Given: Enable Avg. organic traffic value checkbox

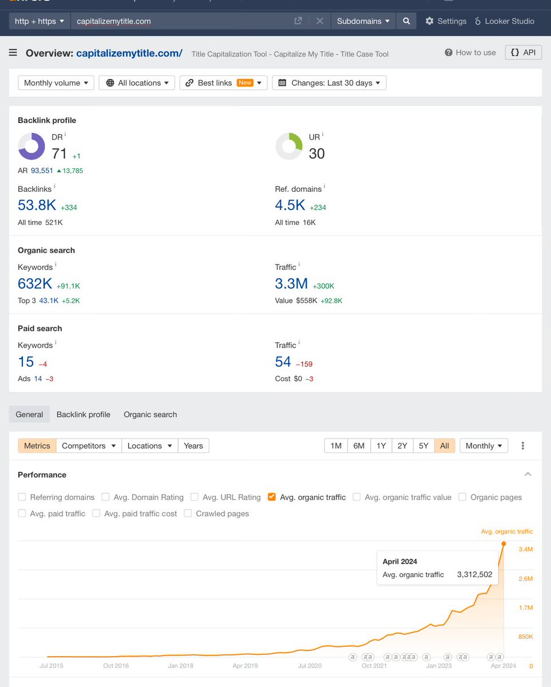Looking at the screenshot, I should tap(356, 497).
